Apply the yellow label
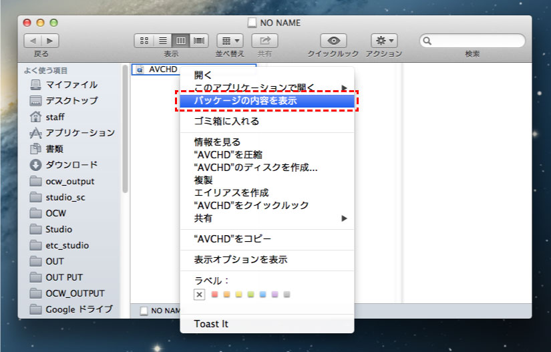551x352 pixels. pyautogui.click(x=238, y=295)
